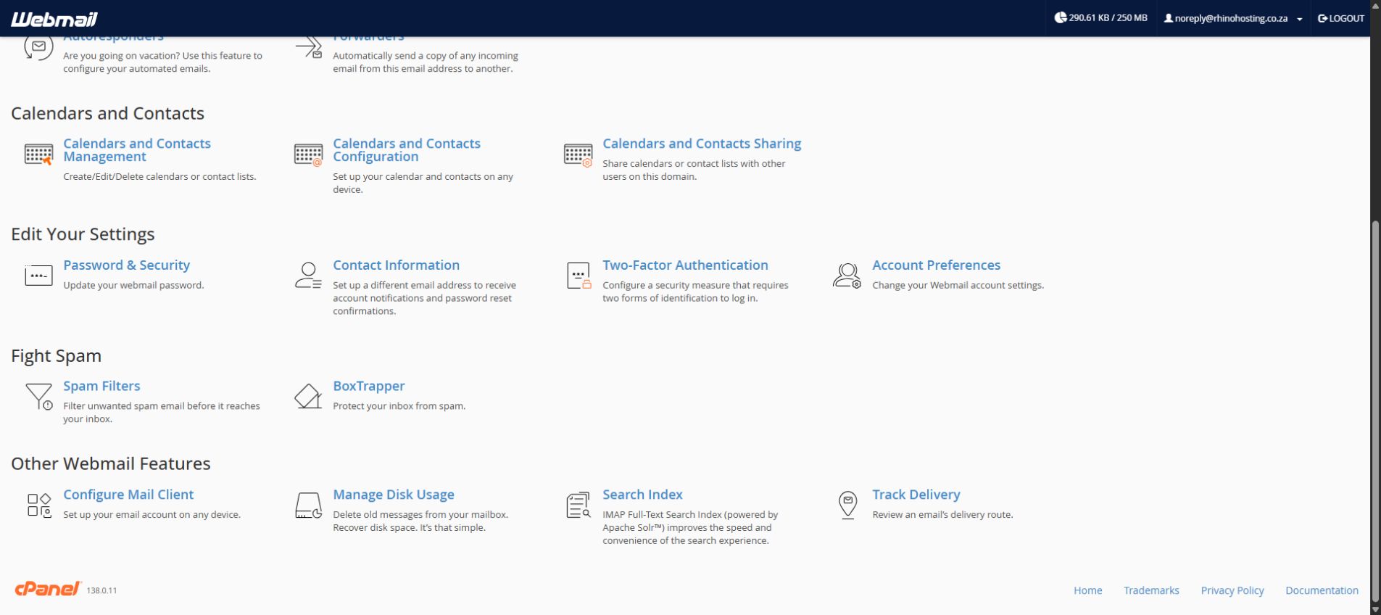Open the Contact Information link
This screenshot has height=615, width=1381.
tap(396, 265)
